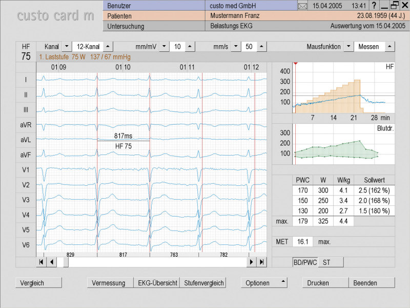The image size is (410, 308).
Task: Step forward one ECG page
Action: [251, 262]
